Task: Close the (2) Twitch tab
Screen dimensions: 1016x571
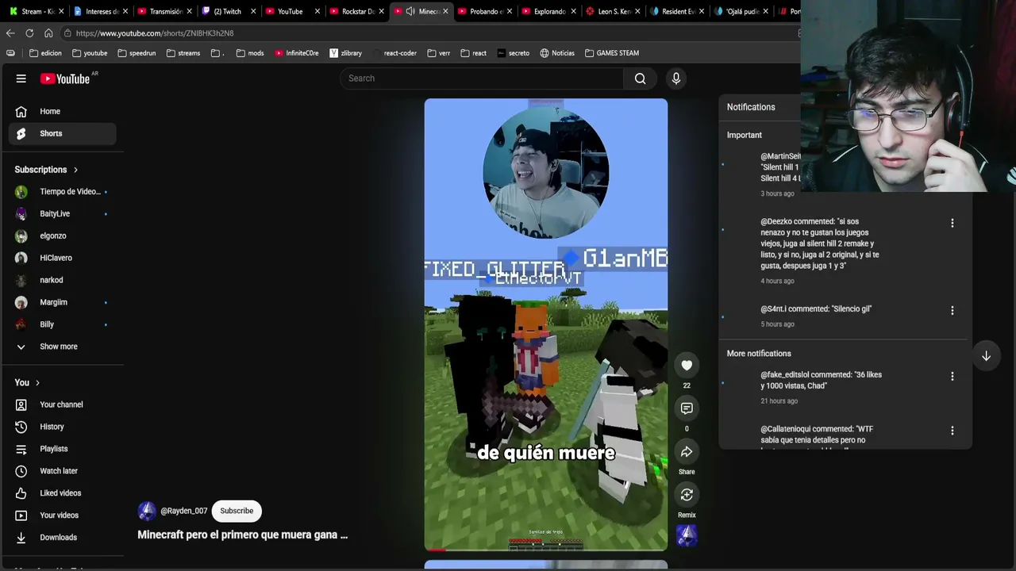Action: coord(253,11)
